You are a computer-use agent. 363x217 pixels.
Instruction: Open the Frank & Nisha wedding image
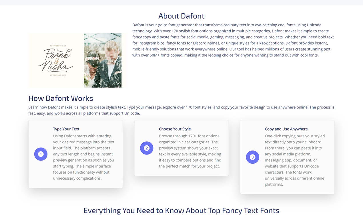77,61
